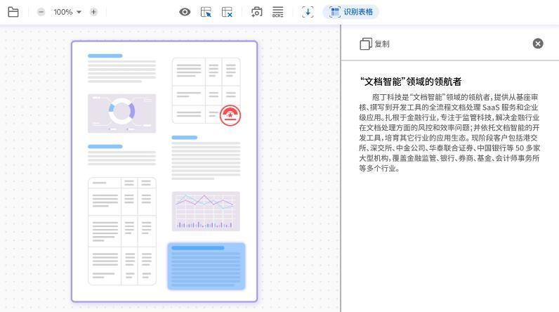Click the large table at bottom left
Viewport: 559px width, 312px height.
pos(121,231)
